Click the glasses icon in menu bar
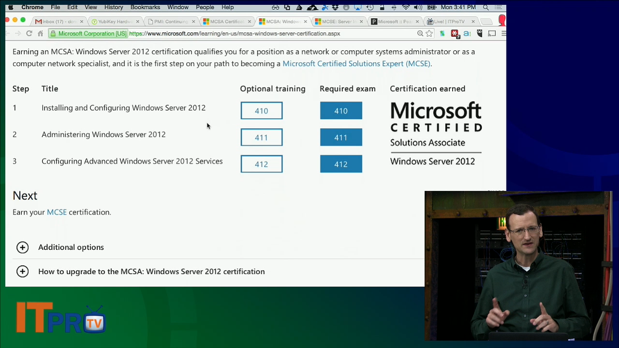Viewport: 619px width, 348px height. (276, 7)
